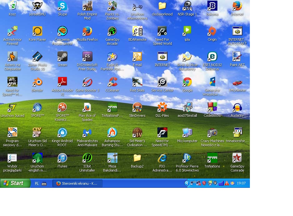Open PL language bar indicator
293x216 pixels.
[x=37, y=183]
